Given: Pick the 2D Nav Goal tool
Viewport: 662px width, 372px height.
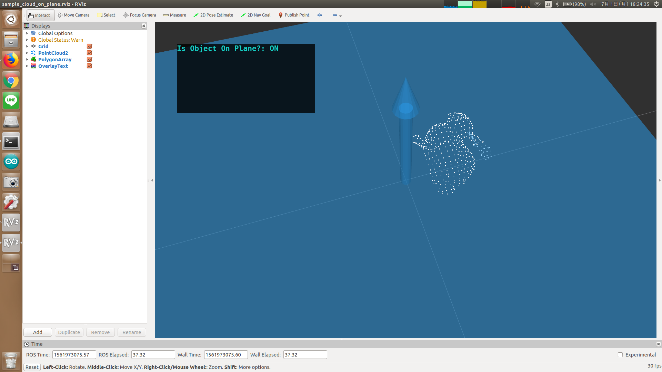Looking at the screenshot, I should pos(255,15).
